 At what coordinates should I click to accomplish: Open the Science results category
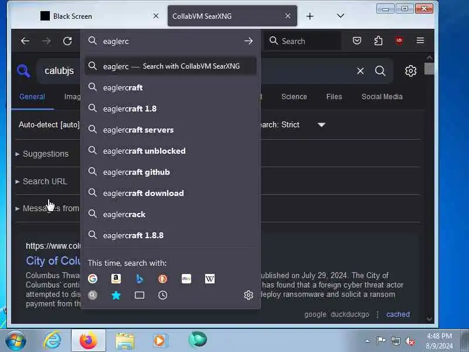click(294, 97)
